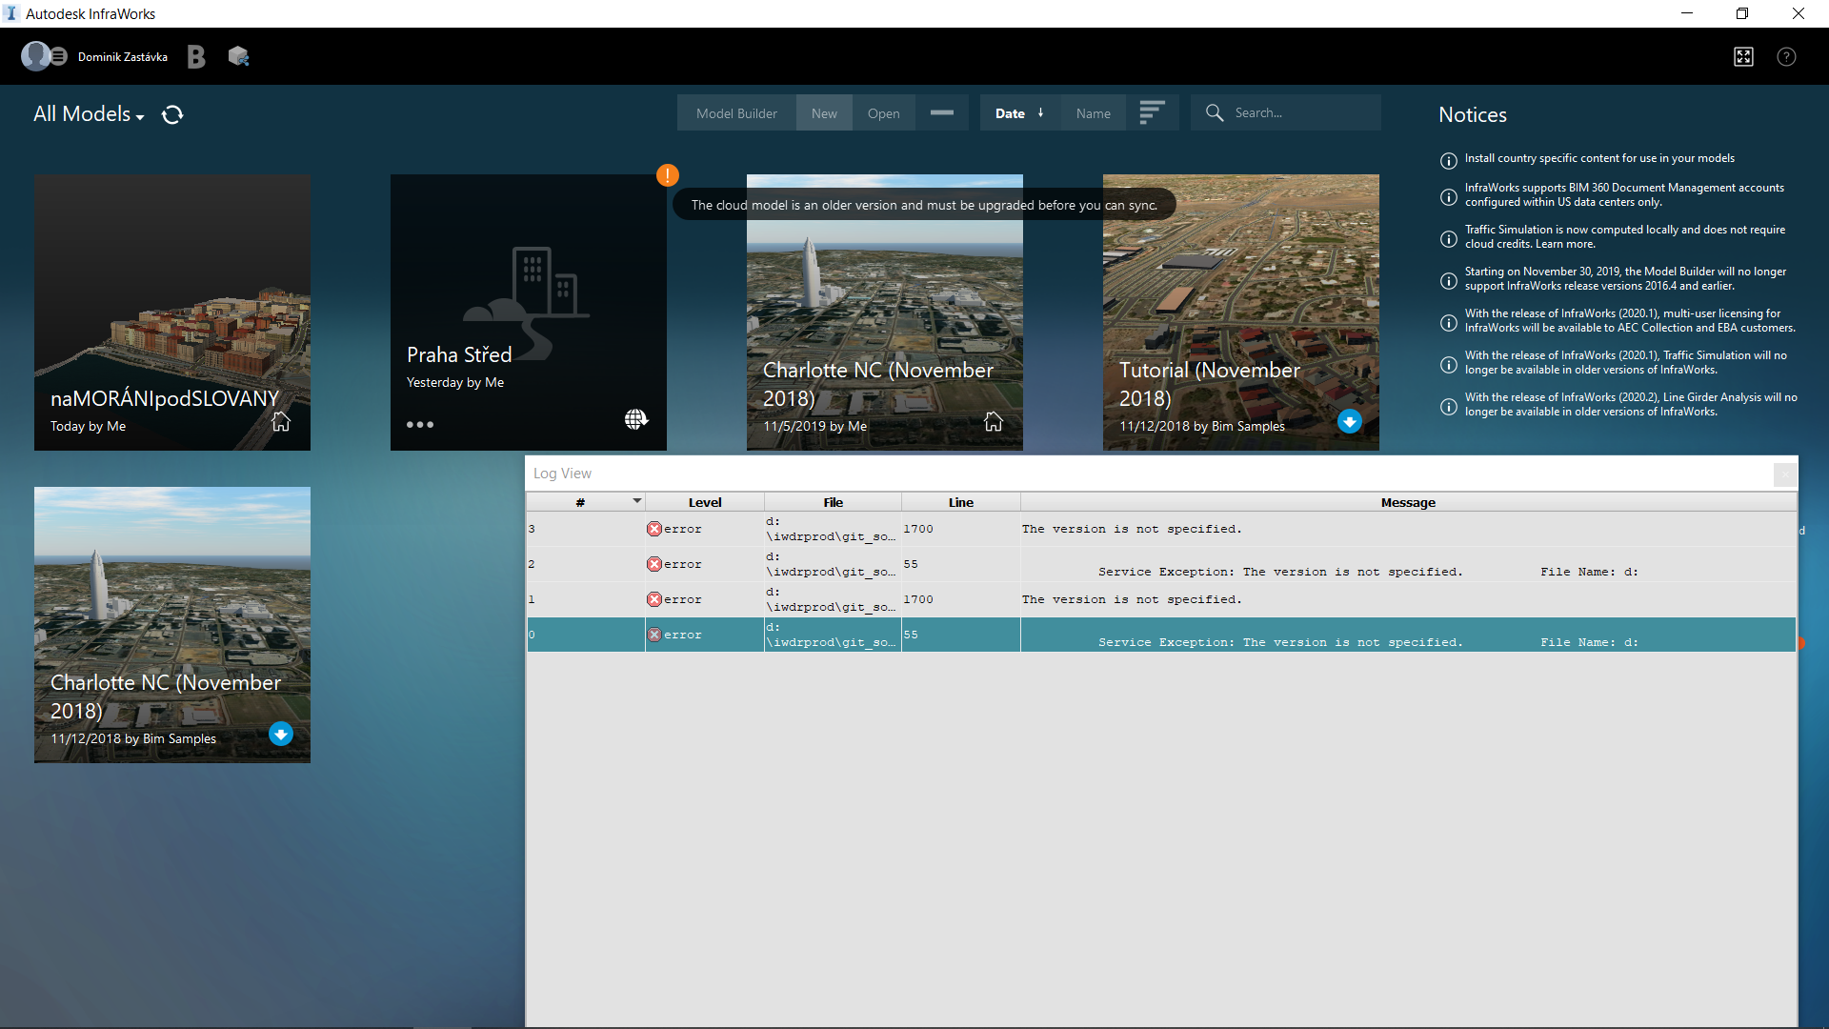This screenshot has width=1829, height=1029.
Task: Click the globe icon on Praha Střed card
Action: click(x=635, y=419)
